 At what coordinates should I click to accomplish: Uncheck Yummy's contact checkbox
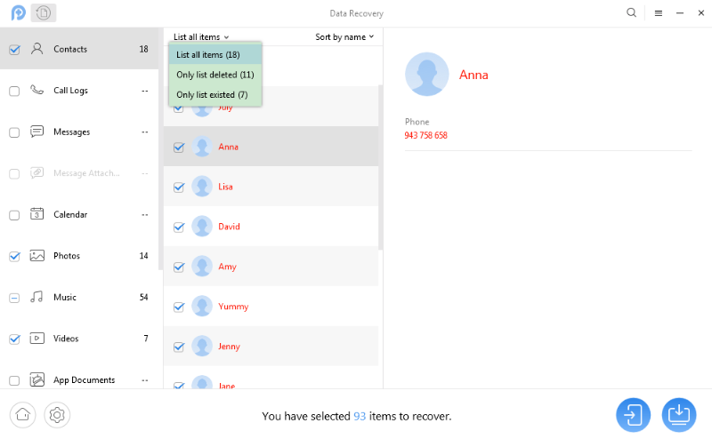coord(179,307)
